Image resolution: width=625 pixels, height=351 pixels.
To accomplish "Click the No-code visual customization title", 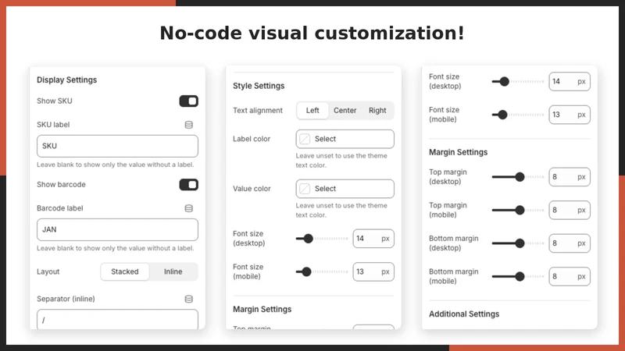I will pyautogui.click(x=312, y=33).
